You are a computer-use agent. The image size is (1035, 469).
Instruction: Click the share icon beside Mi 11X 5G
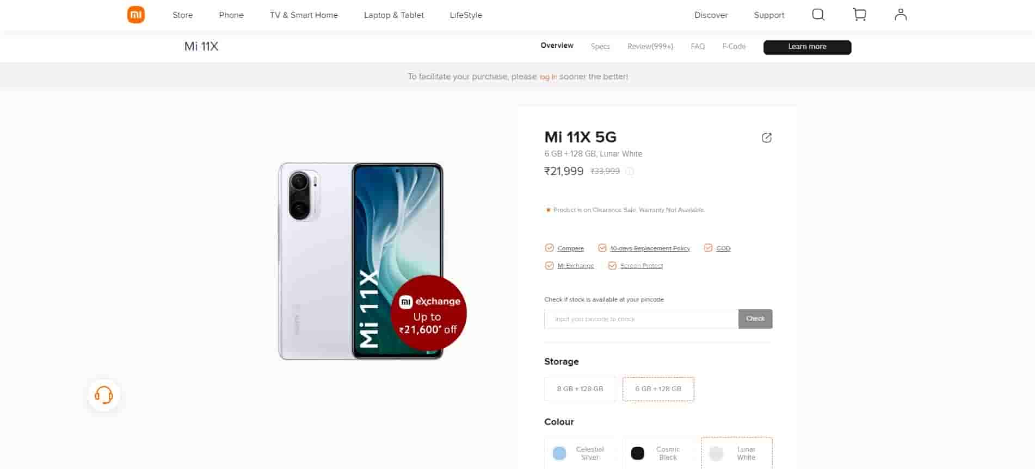tap(766, 137)
